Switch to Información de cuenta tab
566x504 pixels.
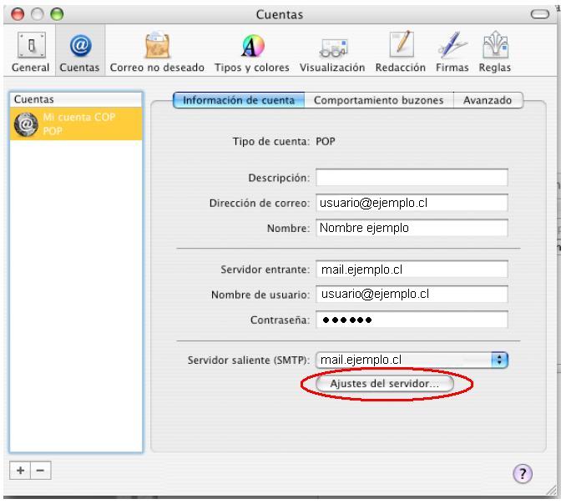coord(239,100)
